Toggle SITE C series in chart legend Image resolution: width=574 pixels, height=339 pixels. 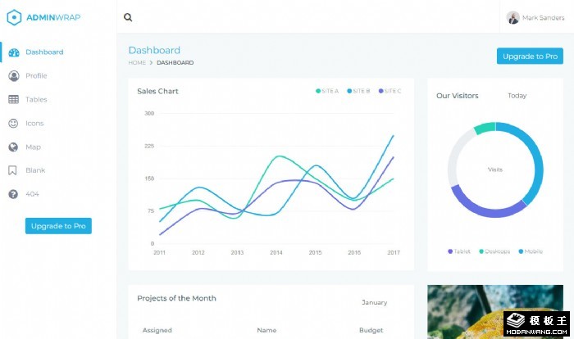(x=390, y=91)
